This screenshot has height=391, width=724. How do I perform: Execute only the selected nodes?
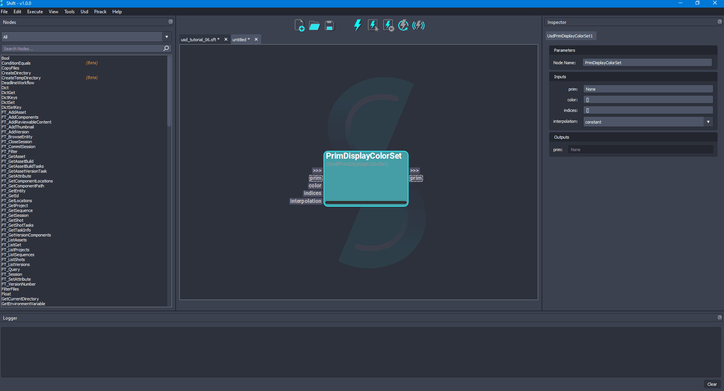tap(373, 25)
